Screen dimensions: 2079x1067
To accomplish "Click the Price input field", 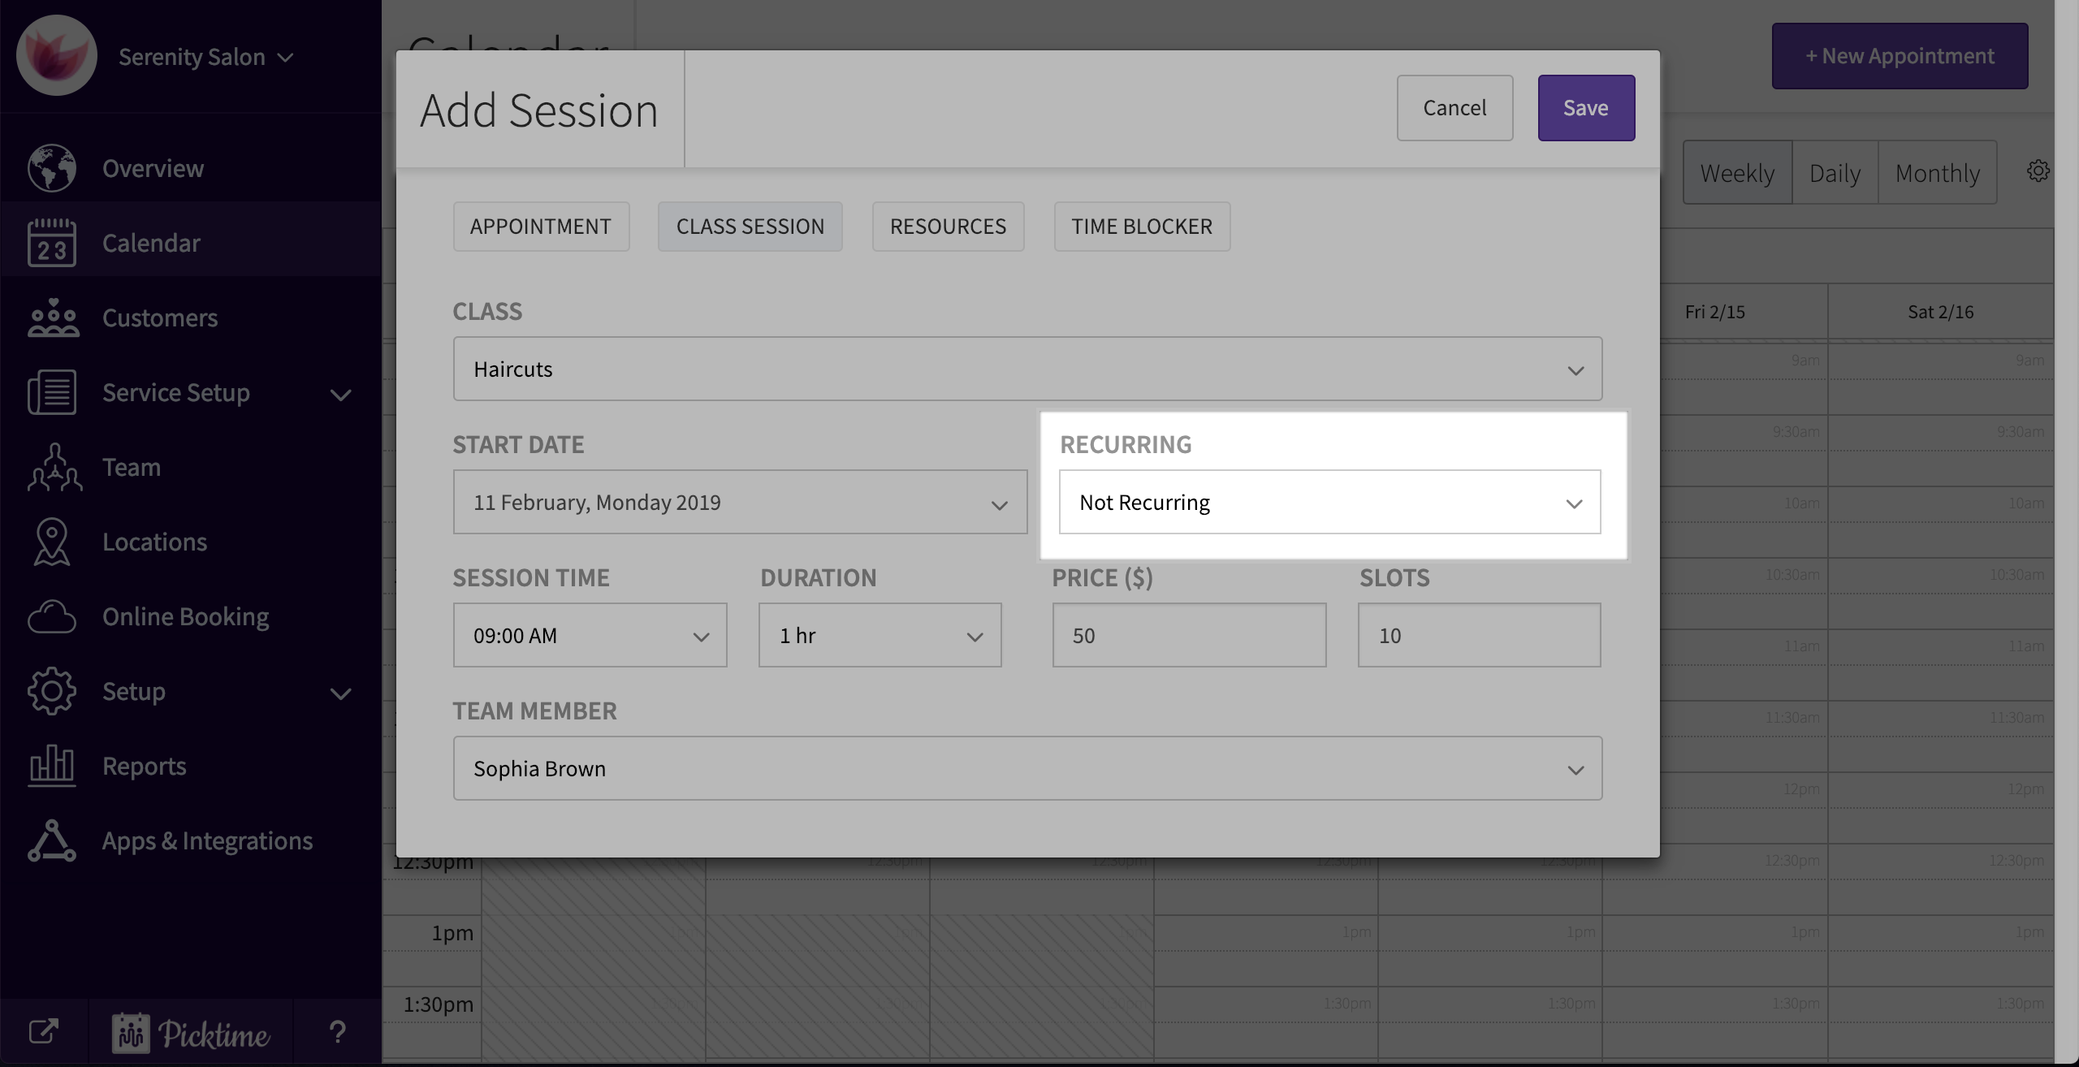I will coord(1189,635).
